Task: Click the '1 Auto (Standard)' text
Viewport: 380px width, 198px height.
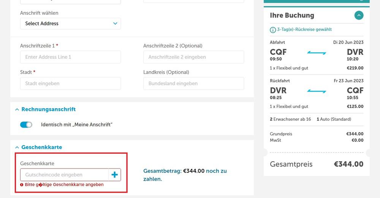Action: pos(334,119)
